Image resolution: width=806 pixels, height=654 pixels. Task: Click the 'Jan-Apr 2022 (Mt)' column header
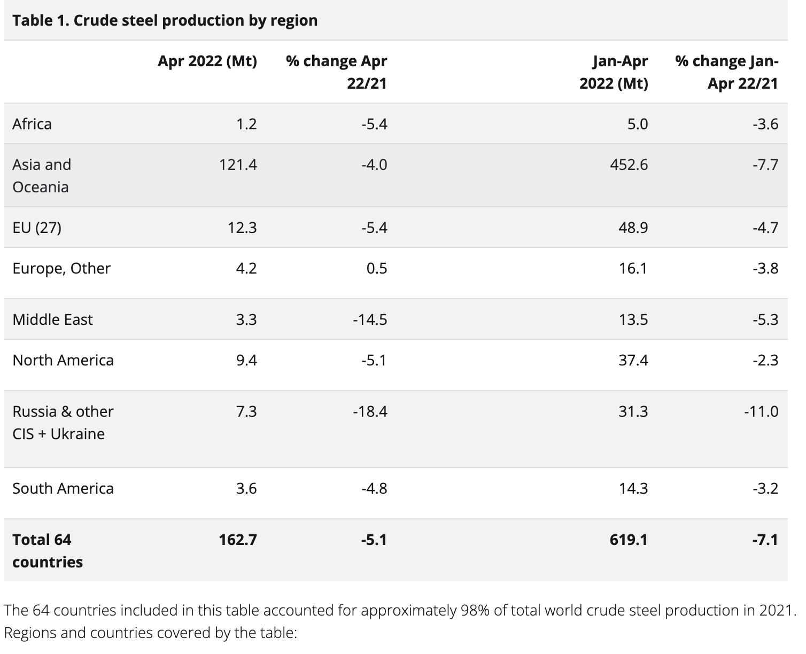tap(614, 72)
